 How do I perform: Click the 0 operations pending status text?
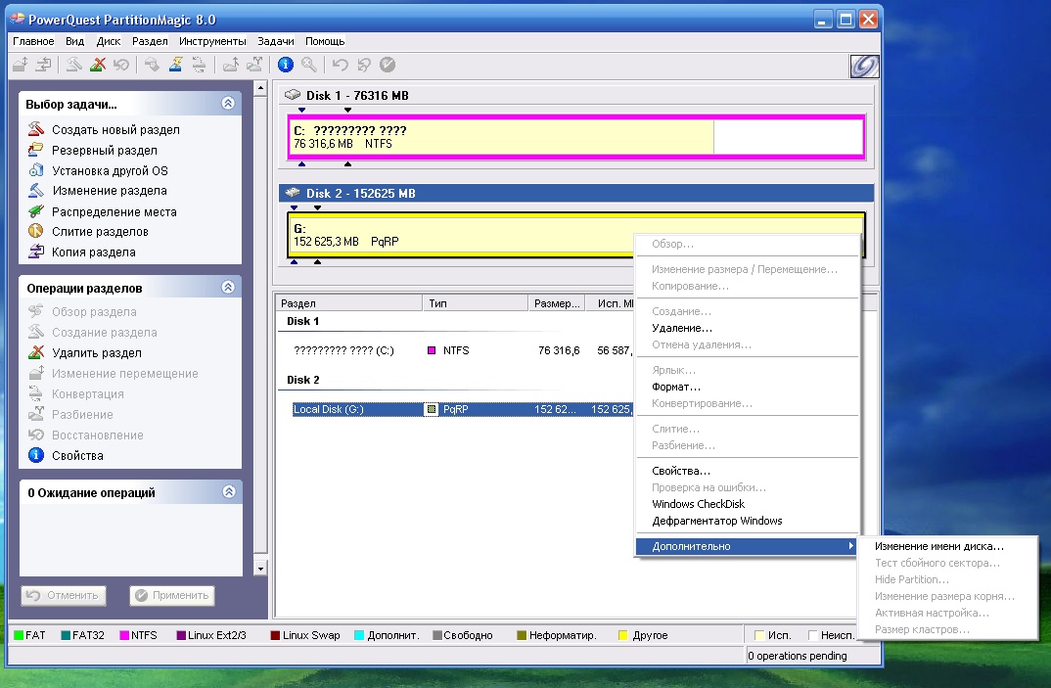click(797, 656)
